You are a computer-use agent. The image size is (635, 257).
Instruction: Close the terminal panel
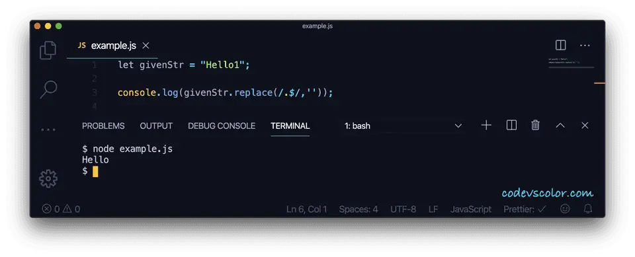(x=585, y=126)
